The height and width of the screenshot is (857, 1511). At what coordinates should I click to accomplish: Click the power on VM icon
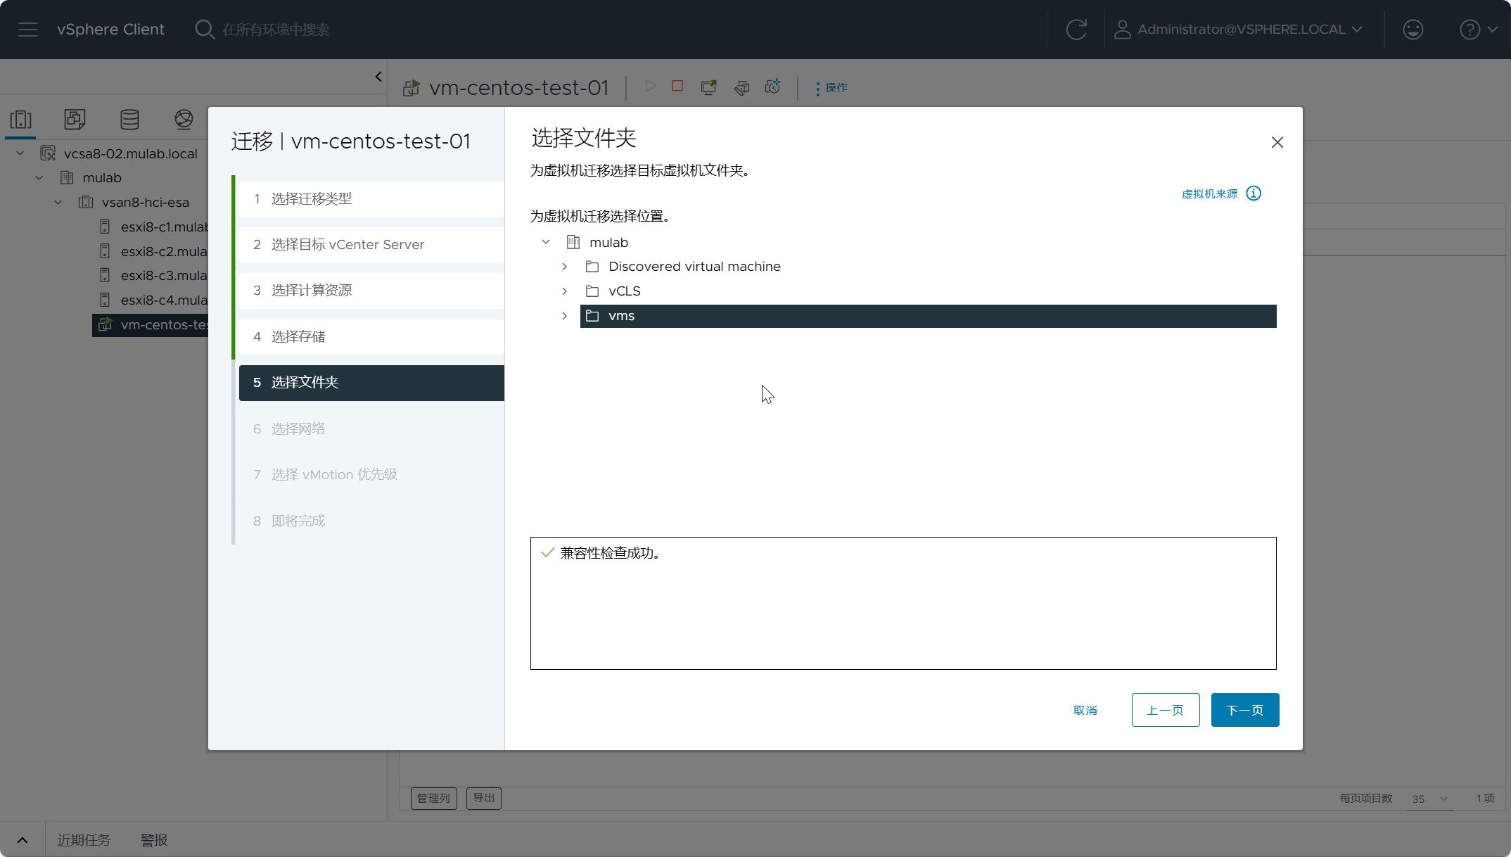coord(651,86)
